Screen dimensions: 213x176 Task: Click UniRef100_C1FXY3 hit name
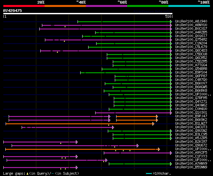(x=191, y=156)
